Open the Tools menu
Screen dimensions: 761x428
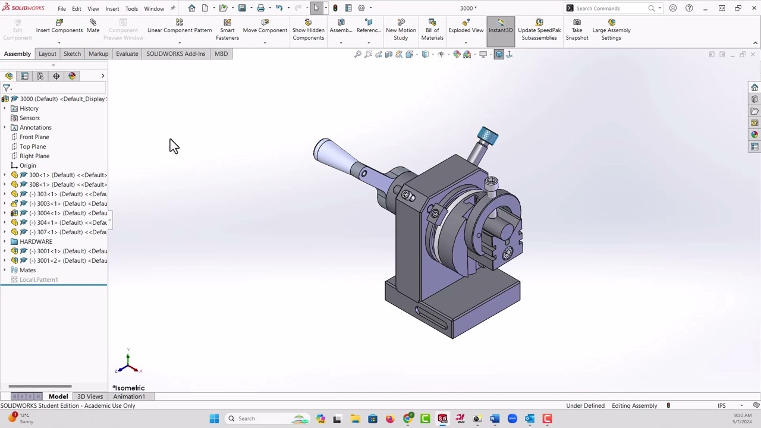(131, 9)
